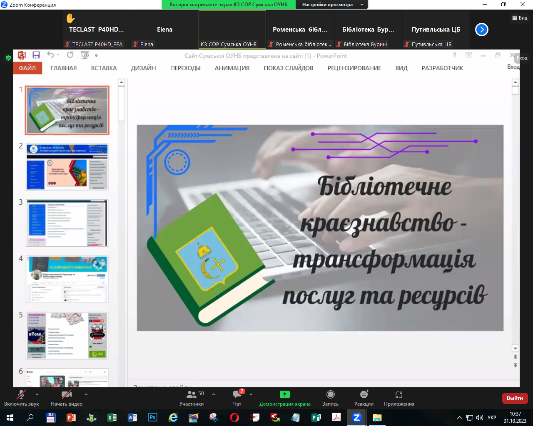Click the save icon in PowerPoint toolbar
Image resolution: width=533 pixels, height=426 pixels.
click(36, 55)
